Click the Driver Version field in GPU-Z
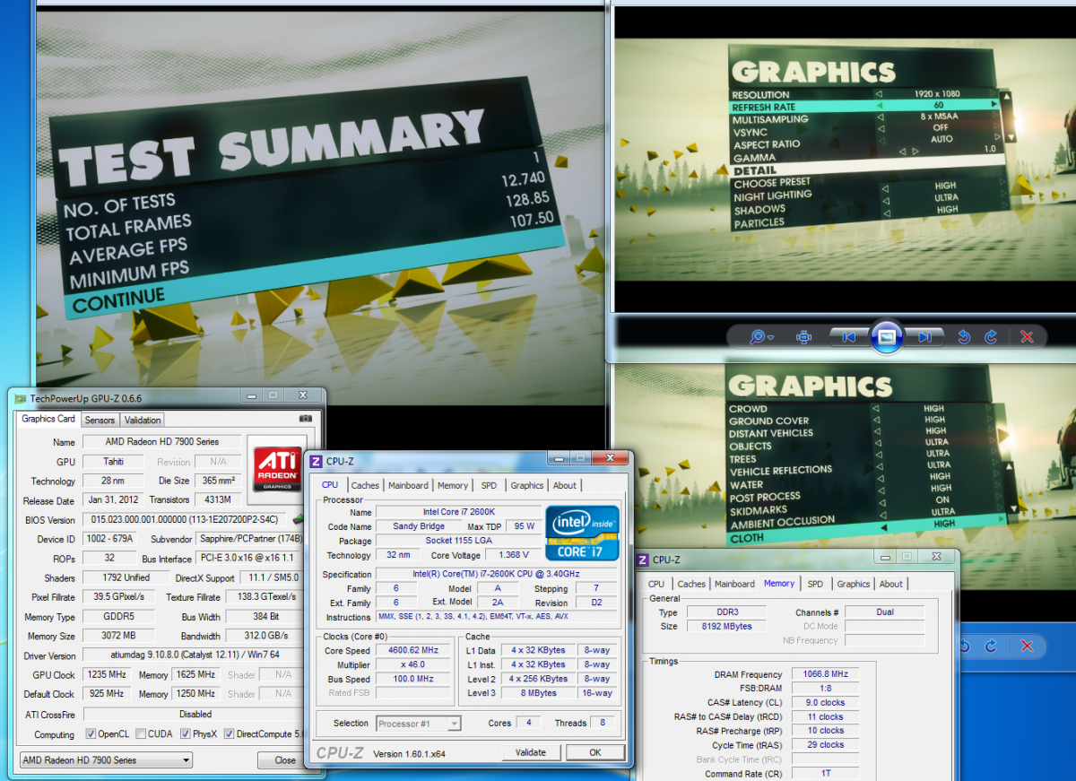The image size is (1076, 781). click(x=193, y=655)
